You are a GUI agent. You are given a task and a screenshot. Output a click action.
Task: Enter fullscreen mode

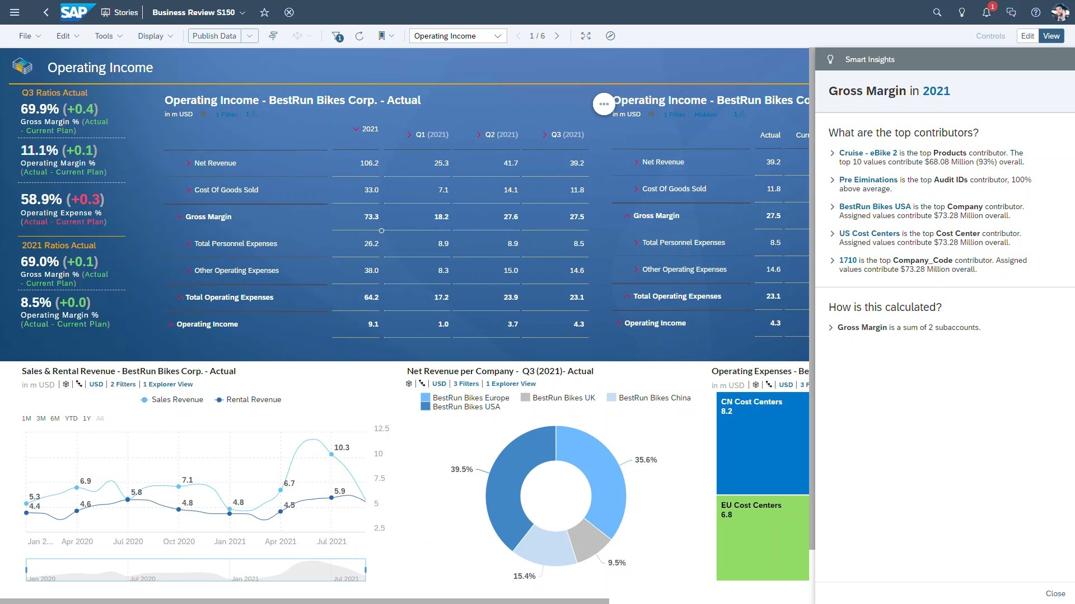pos(586,36)
